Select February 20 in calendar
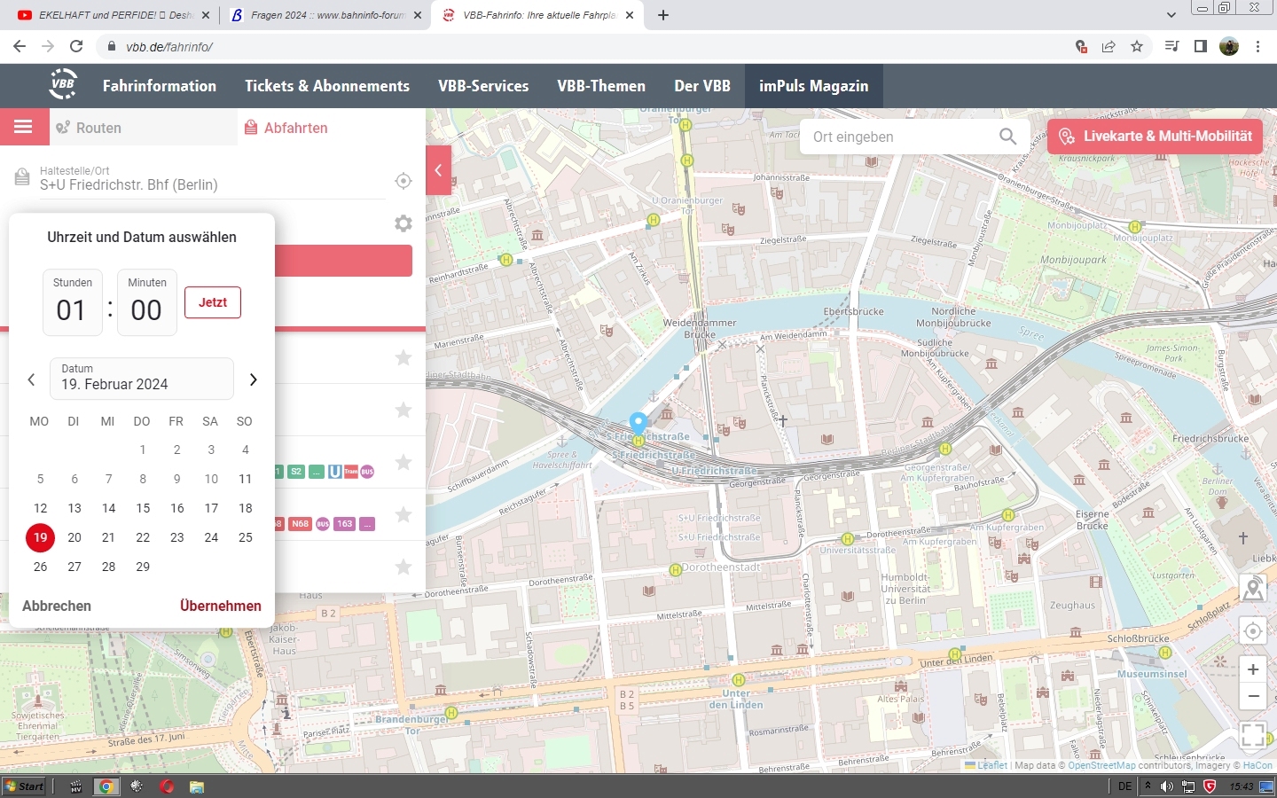Screen dimensions: 1277x798 coord(74,537)
